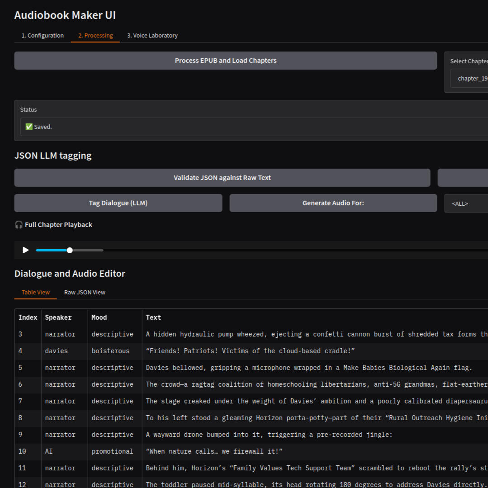Click Process EPUB and Load Chapters
488x488 pixels.
coord(225,61)
